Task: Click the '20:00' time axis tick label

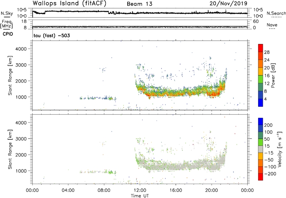Action: pos(212,190)
